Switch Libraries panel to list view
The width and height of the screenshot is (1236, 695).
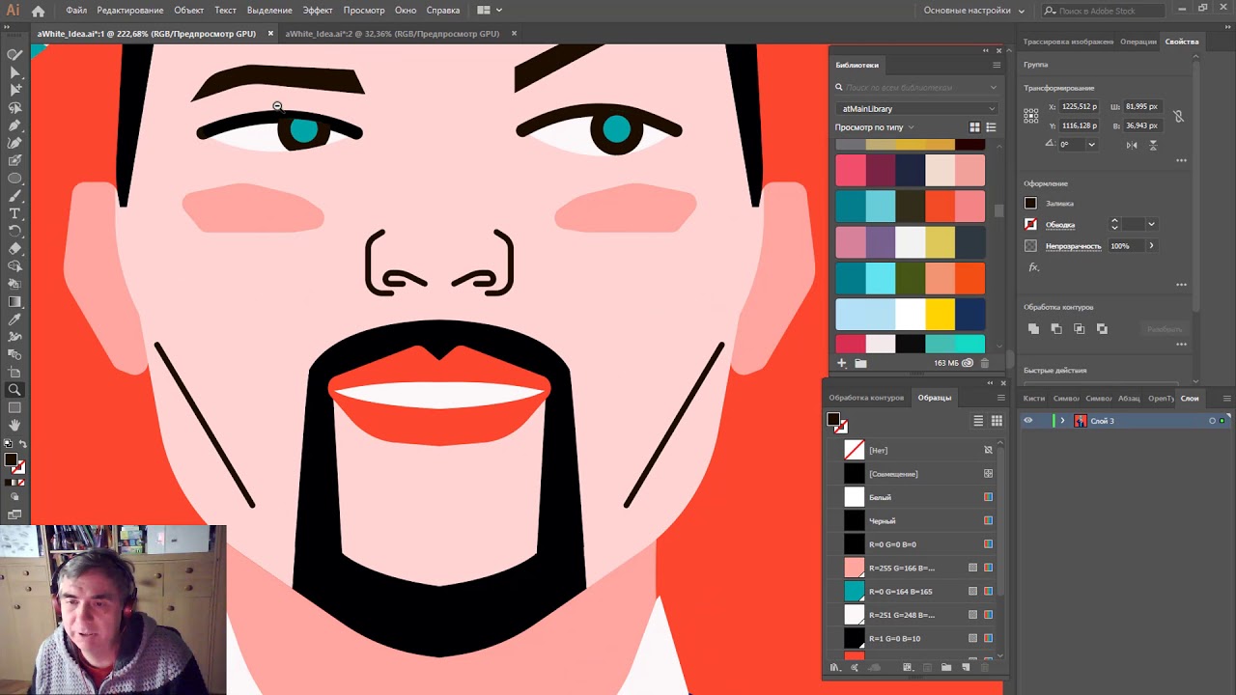(991, 127)
